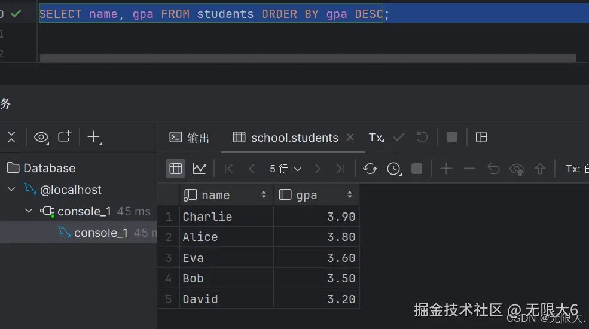Select the 3.20 gpa cell

coord(316,299)
